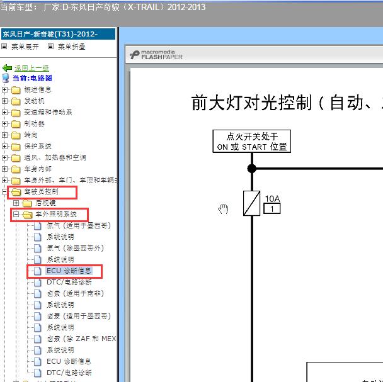383x382 pixels.
Task: Click the 菜单折叠 list icon
Action: click(50, 46)
